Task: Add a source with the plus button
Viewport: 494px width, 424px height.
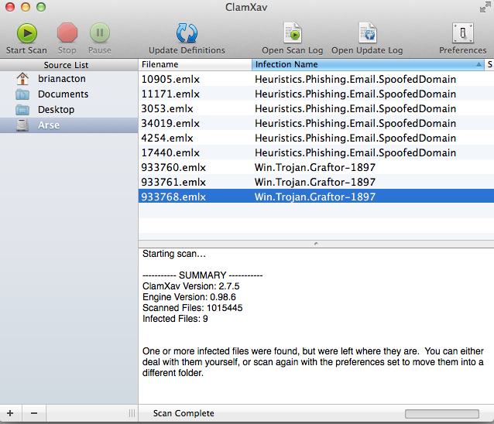Action: coord(10,413)
